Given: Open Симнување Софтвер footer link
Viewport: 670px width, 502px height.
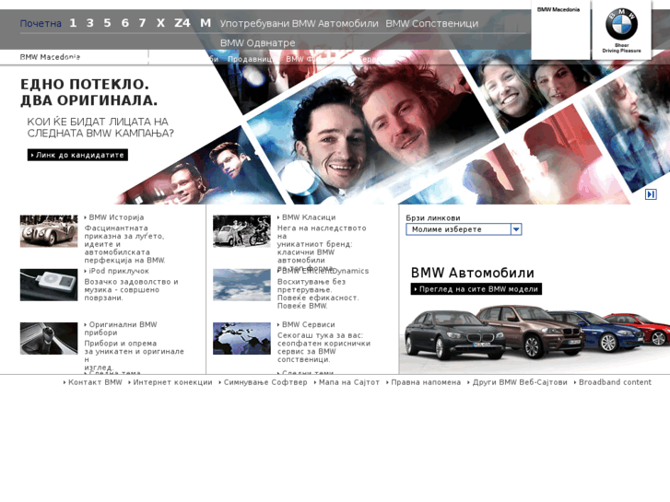Looking at the screenshot, I should [x=265, y=382].
